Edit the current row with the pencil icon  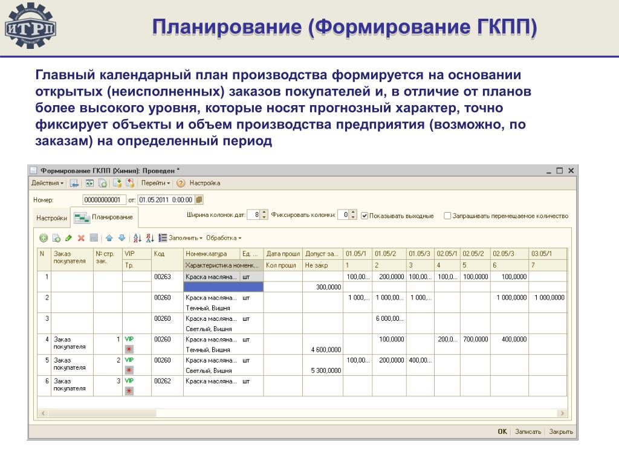69,238
